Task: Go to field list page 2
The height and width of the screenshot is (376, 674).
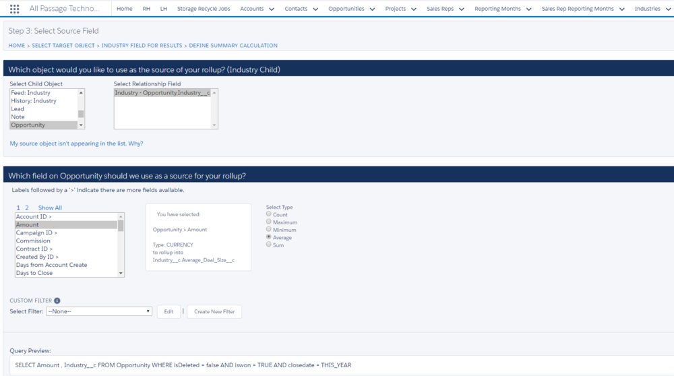Action: (27, 208)
